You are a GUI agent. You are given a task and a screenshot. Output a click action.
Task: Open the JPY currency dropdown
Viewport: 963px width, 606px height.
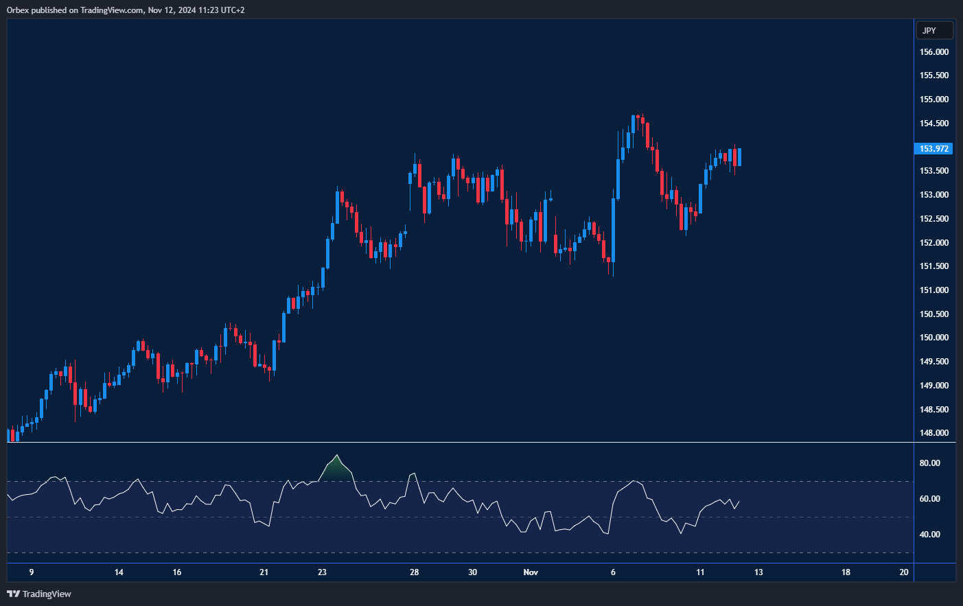point(934,30)
